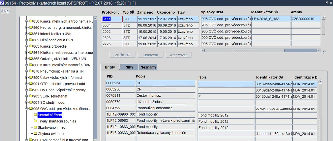Click folder icon of 902 OVT odd. výpočetní techniky
Screen dimensions: 333x141
31,90
